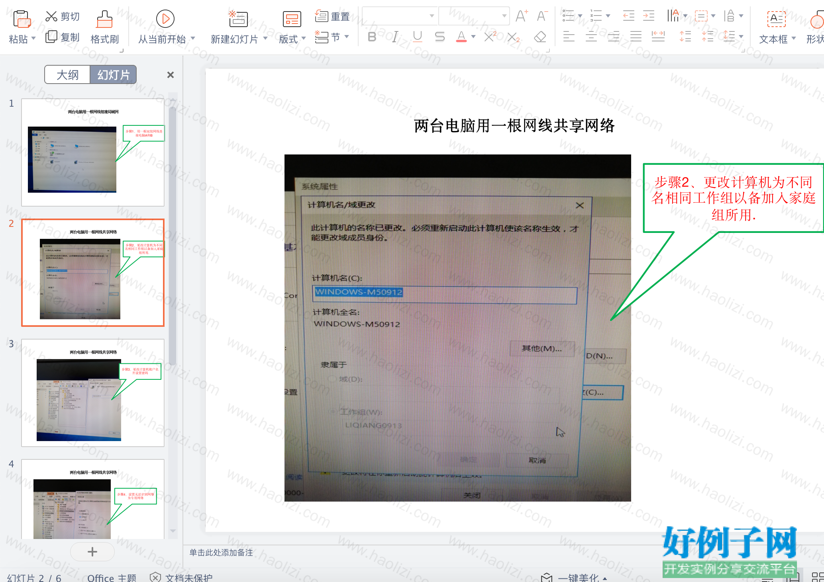Click the slide 2 / 6 counter

(x=34, y=578)
